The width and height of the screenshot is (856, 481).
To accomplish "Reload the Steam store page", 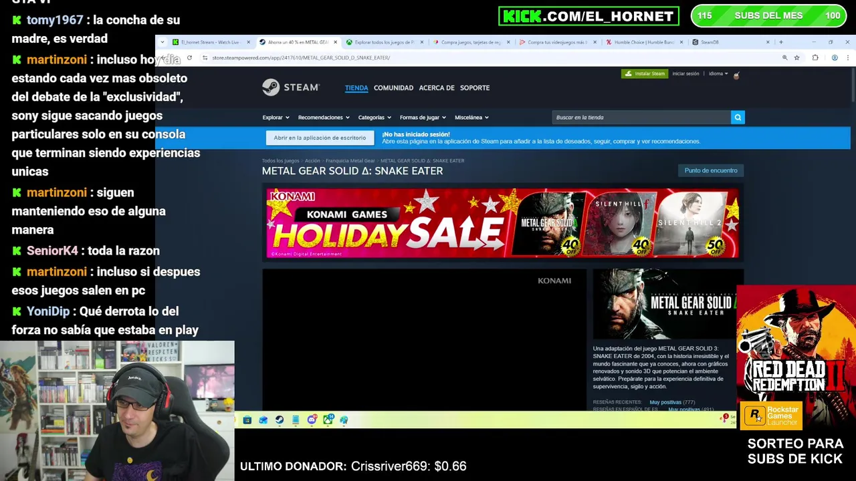I will point(189,57).
